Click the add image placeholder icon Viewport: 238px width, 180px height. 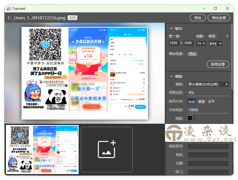pyautogui.click(x=107, y=149)
